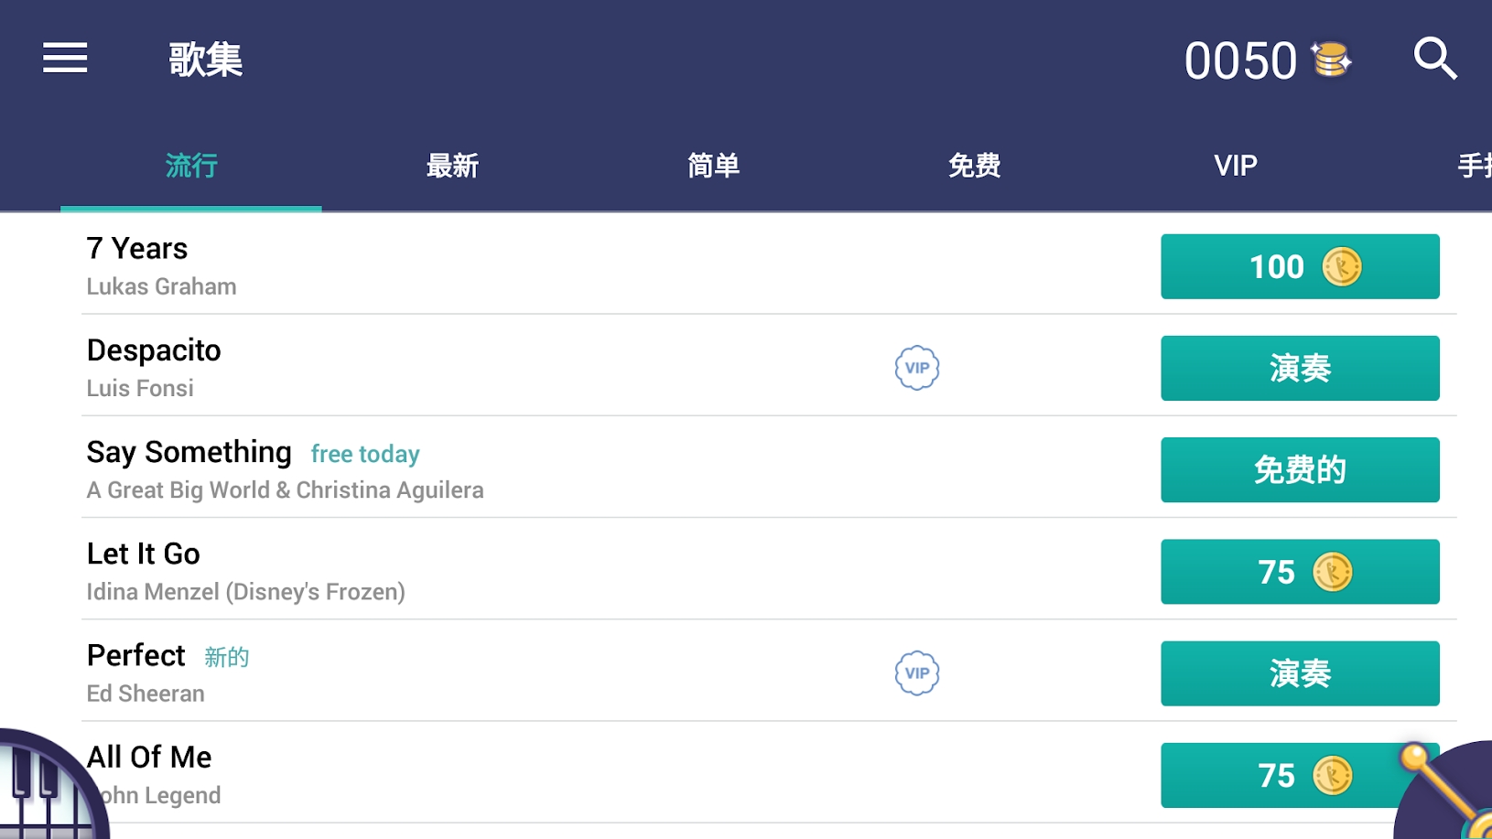Switch to the 流行 tab
1492x839 pixels.
191,166
